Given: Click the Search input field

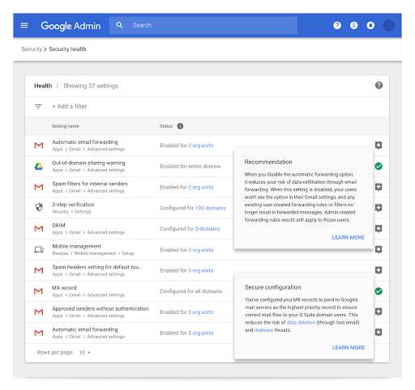Looking at the screenshot, I should [x=203, y=25].
